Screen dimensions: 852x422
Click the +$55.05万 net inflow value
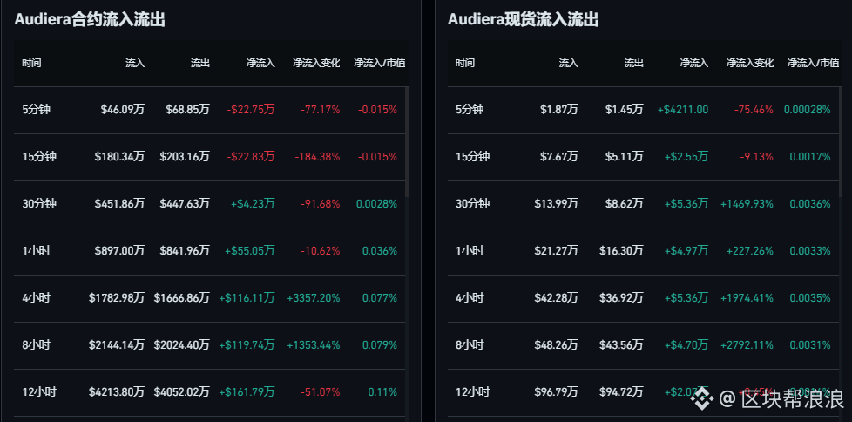click(x=250, y=251)
